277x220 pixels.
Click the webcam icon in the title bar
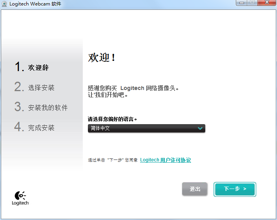point(4,4)
